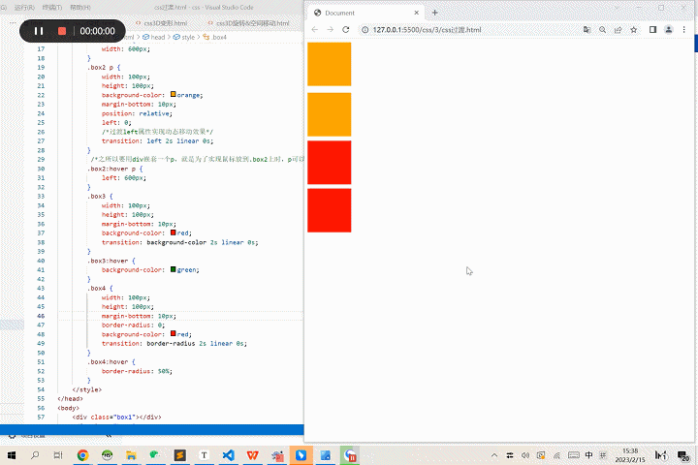The height and width of the screenshot is (465, 698).
Task: Expand the .box4 breadcrumb in VS Code
Action: [x=215, y=38]
